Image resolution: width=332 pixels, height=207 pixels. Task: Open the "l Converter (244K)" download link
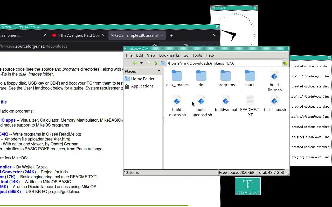(18, 172)
